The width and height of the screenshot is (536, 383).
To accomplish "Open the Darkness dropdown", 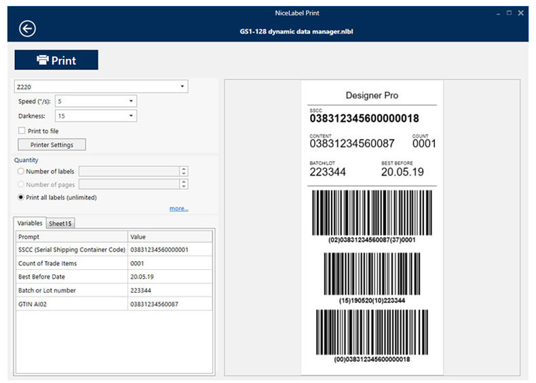I will 96,116.
